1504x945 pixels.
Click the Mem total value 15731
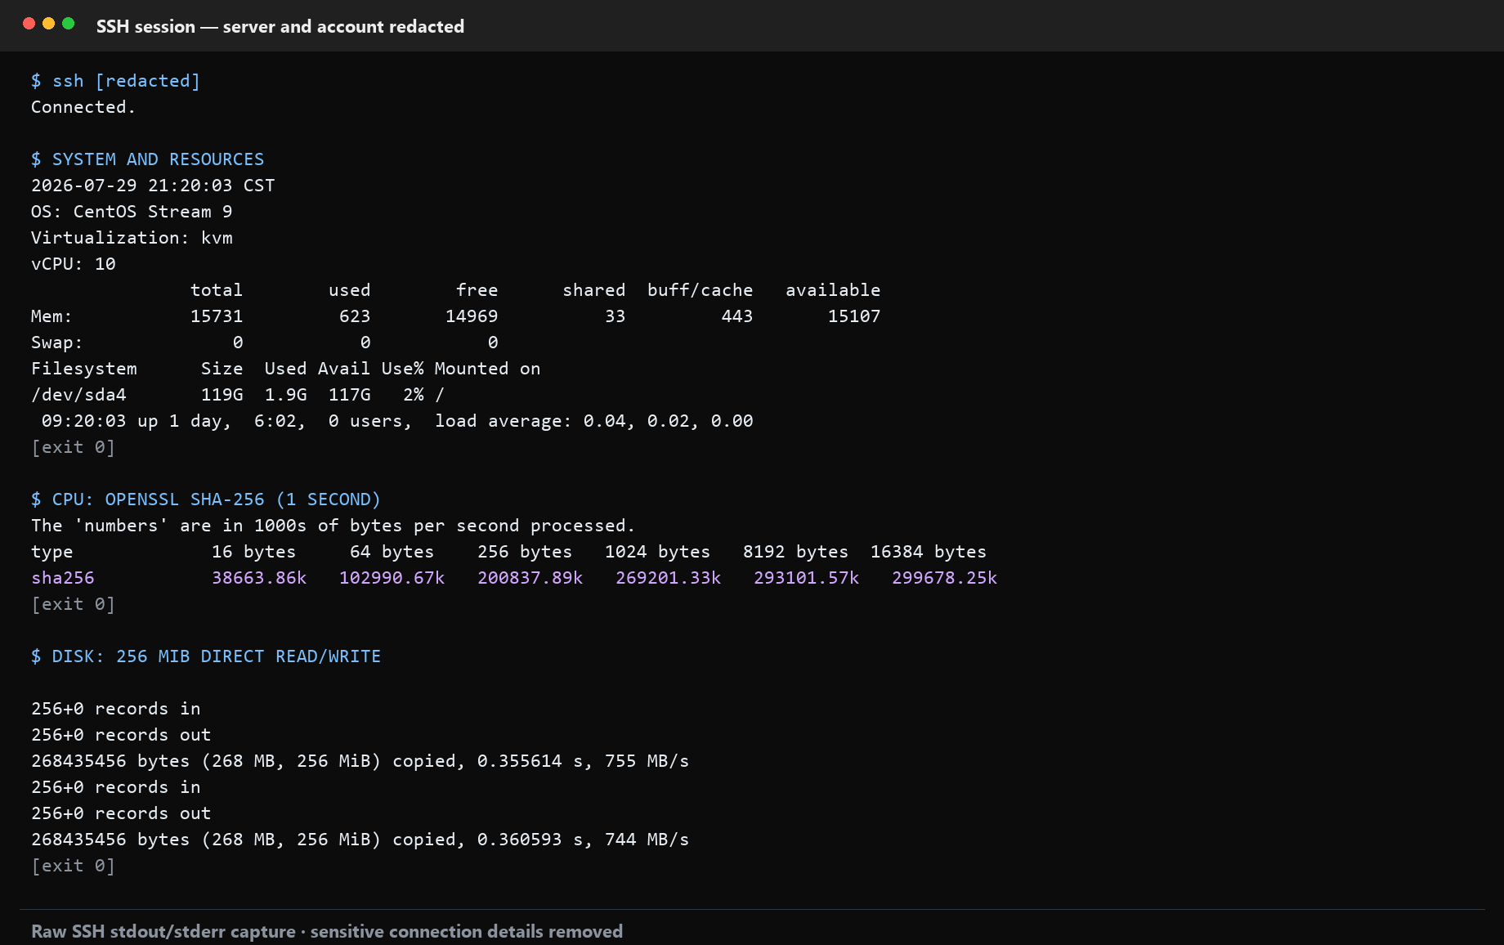[x=217, y=316]
